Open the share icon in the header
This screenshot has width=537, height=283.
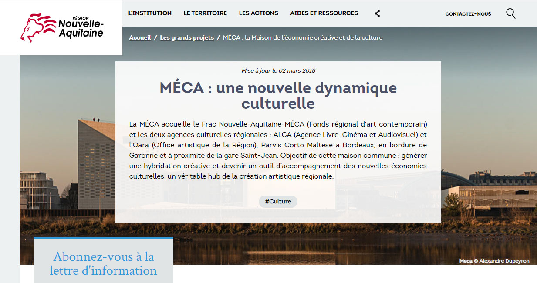(377, 13)
